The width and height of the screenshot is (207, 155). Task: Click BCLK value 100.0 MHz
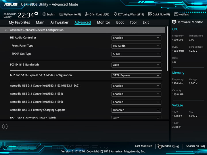pyautogui.click(x=178, y=51)
